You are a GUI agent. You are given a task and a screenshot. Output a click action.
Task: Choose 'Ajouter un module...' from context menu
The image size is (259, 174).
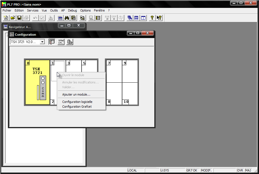(81, 94)
